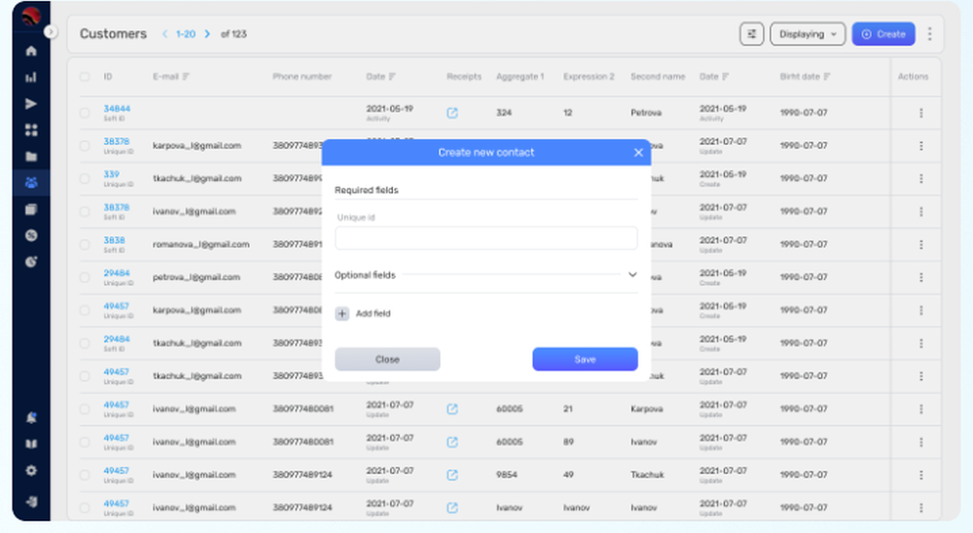Screen dimensions: 973x533
Task: Click Close button in the contact dialog
Action: tap(387, 359)
